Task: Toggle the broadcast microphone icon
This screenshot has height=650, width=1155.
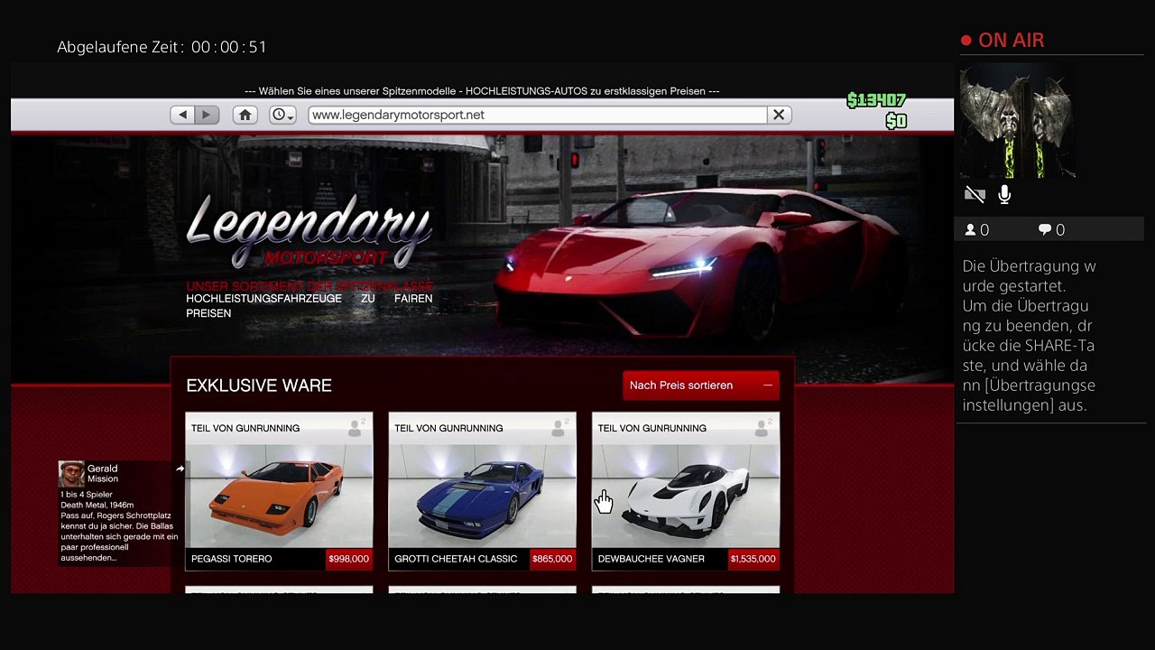Action: click(1004, 195)
